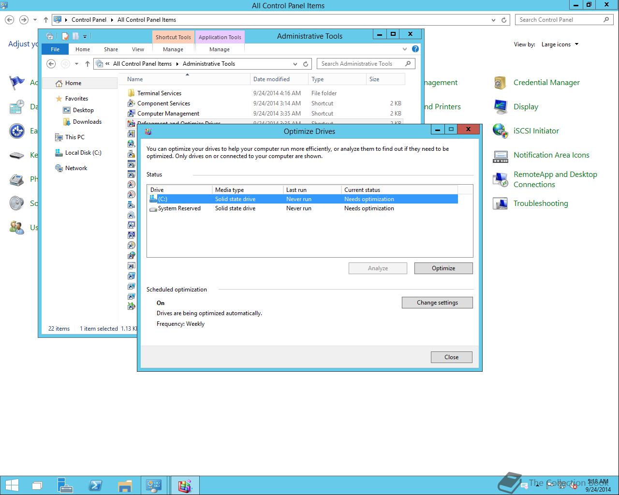Switch to Optimize Drives taskbar button

(185, 485)
